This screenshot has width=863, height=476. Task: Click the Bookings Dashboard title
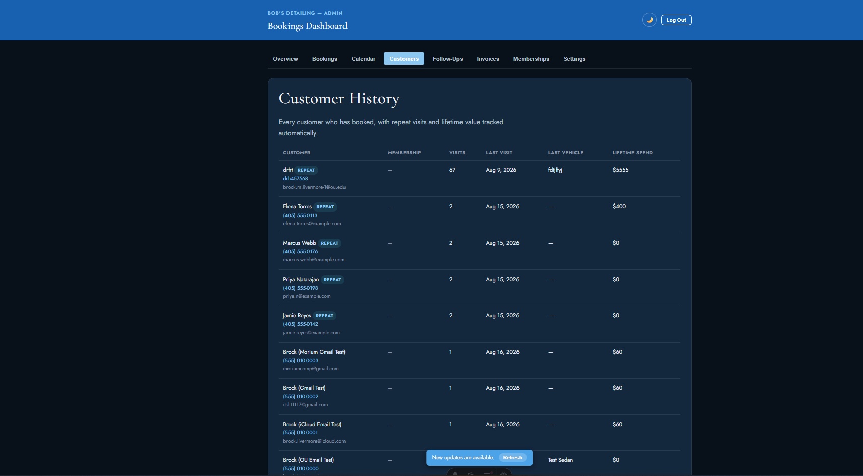[307, 26]
